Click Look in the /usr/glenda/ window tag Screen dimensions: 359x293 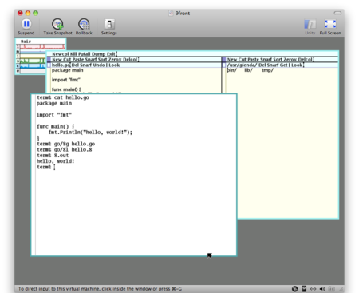297,65
